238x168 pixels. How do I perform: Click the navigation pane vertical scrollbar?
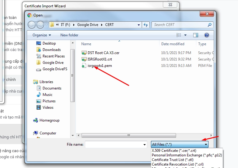[x=73, y=76]
